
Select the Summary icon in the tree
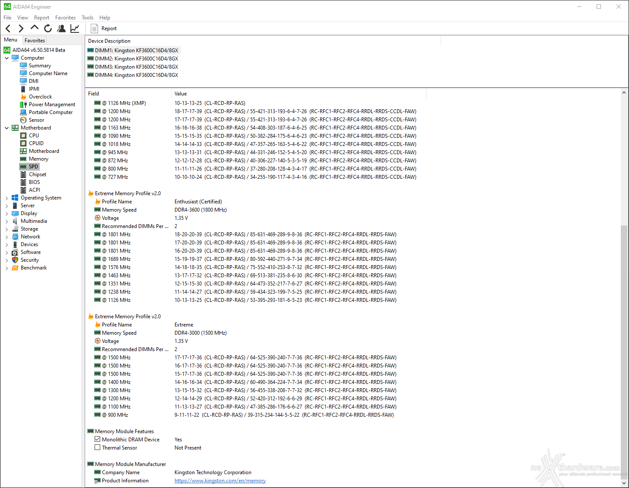coord(23,66)
